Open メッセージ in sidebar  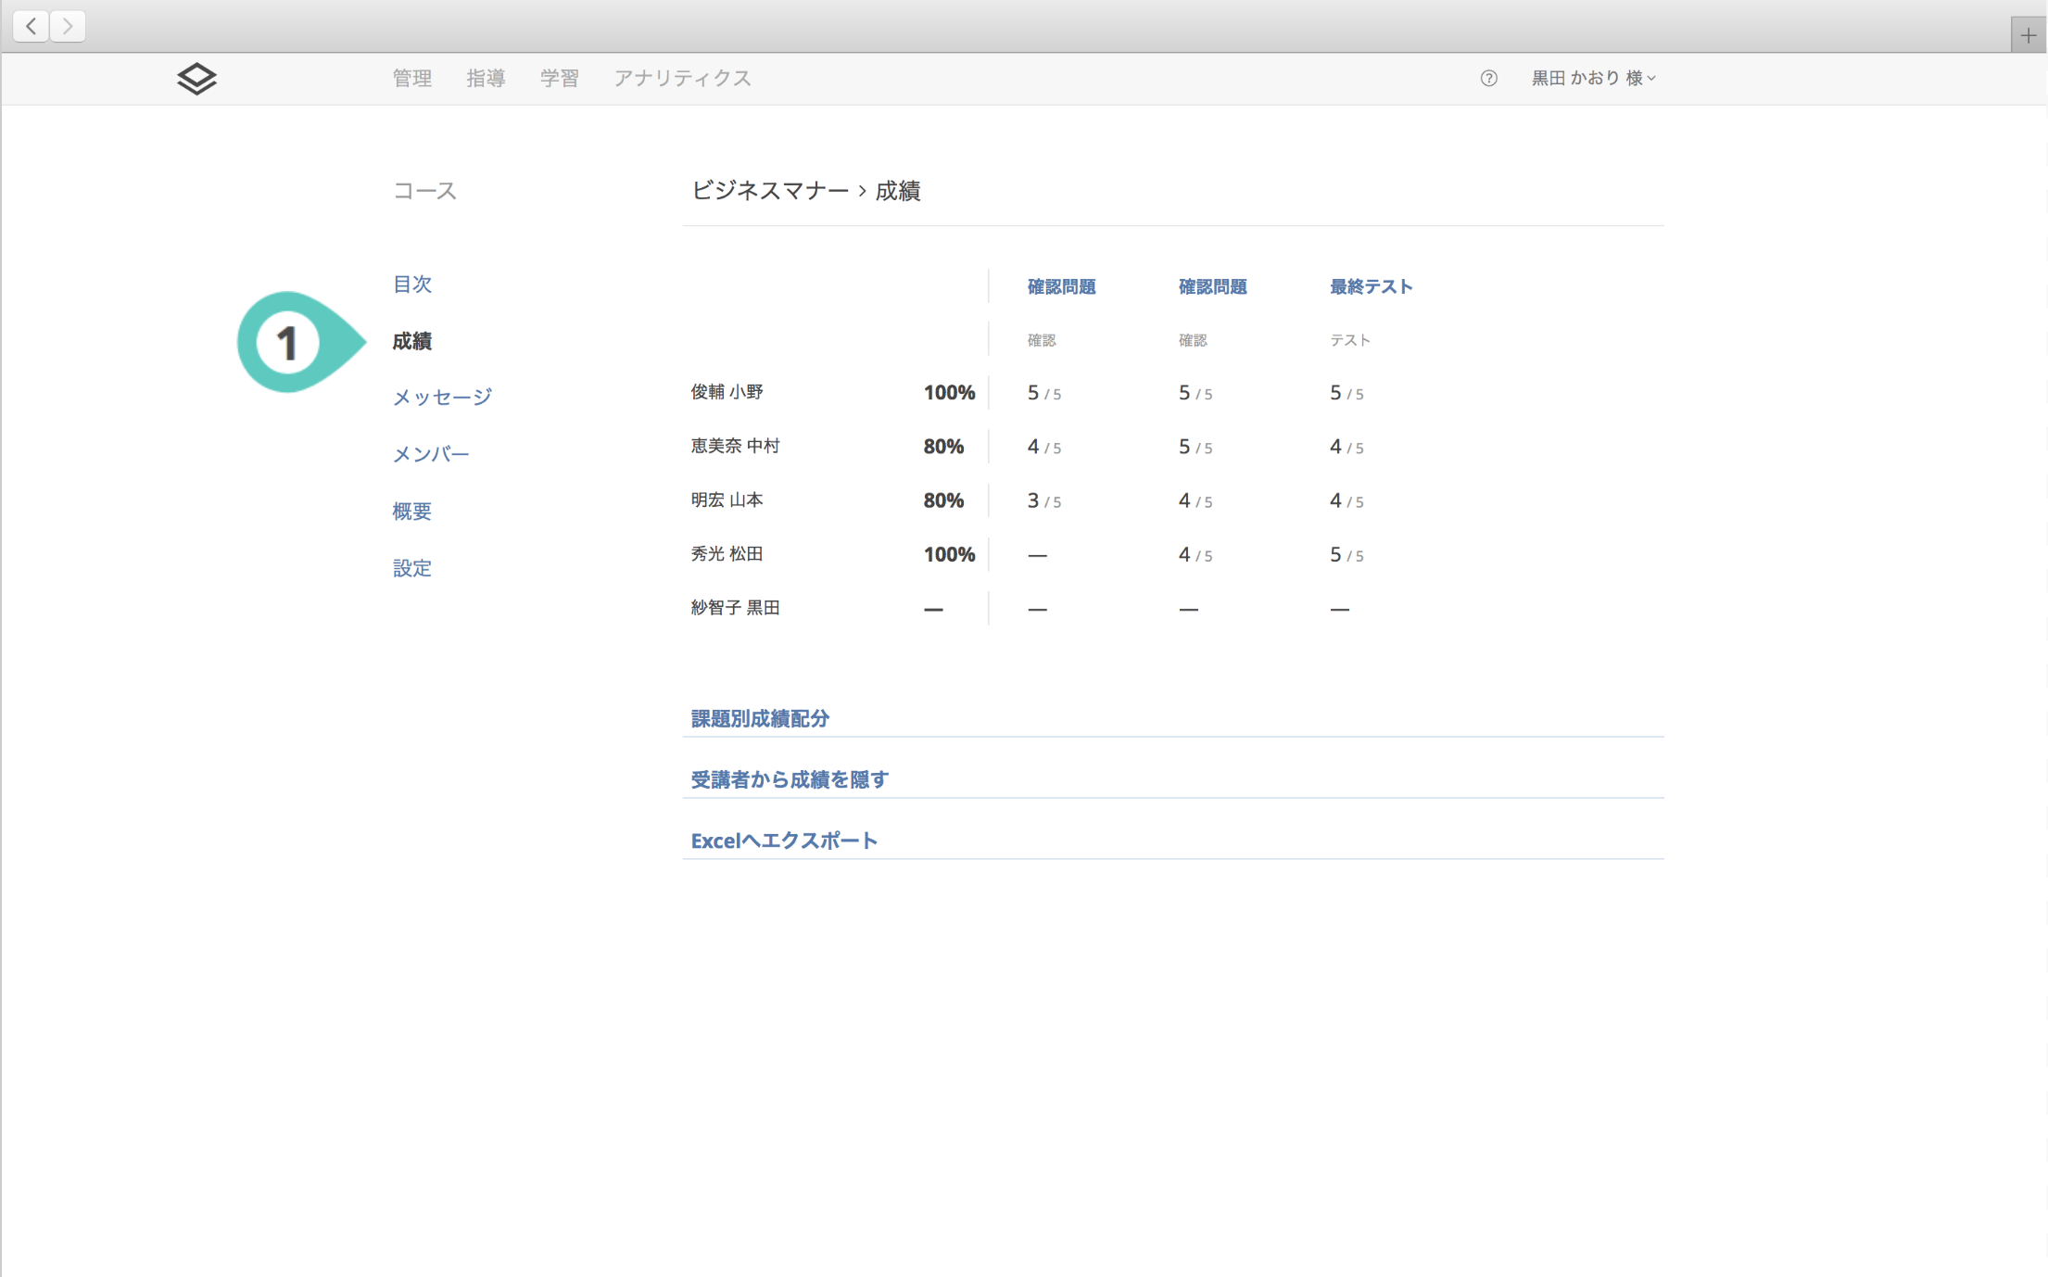pos(442,398)
